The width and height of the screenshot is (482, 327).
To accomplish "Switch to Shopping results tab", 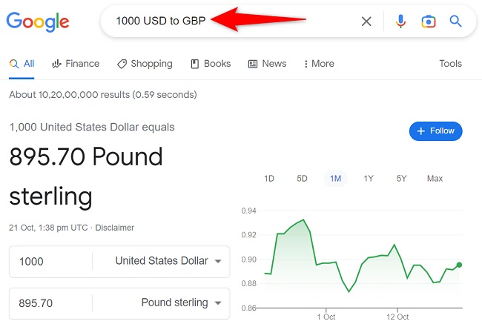I will [147, 64].
